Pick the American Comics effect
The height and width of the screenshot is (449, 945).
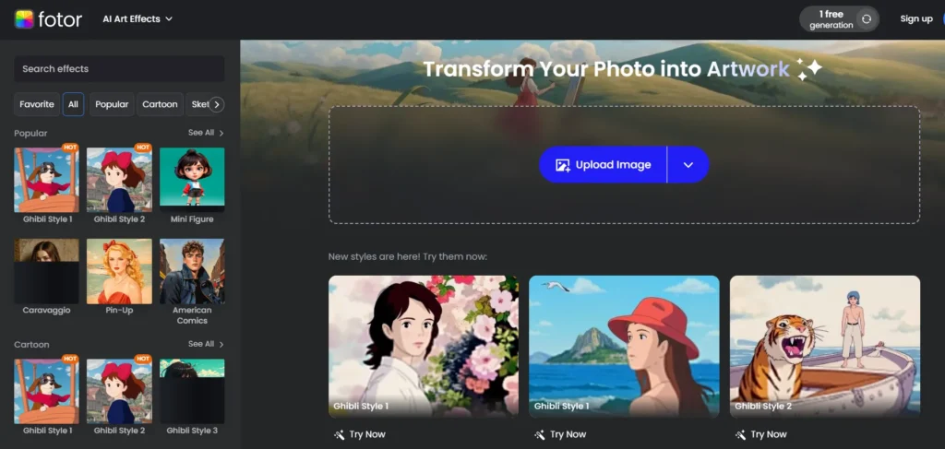[192, 271]
